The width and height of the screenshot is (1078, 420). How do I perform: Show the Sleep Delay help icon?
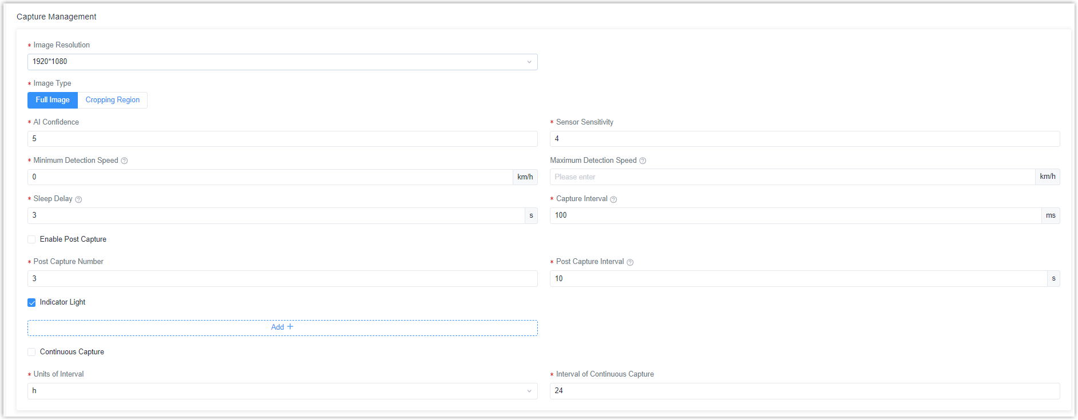(x=78, y=199)
